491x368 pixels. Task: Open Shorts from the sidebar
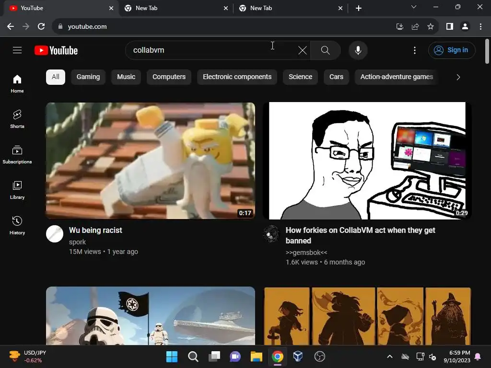tap(17, 119)
